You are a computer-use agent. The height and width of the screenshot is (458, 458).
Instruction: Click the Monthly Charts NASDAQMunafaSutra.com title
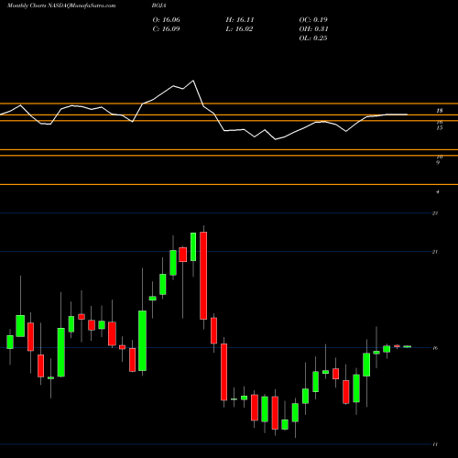click(61, 5)
